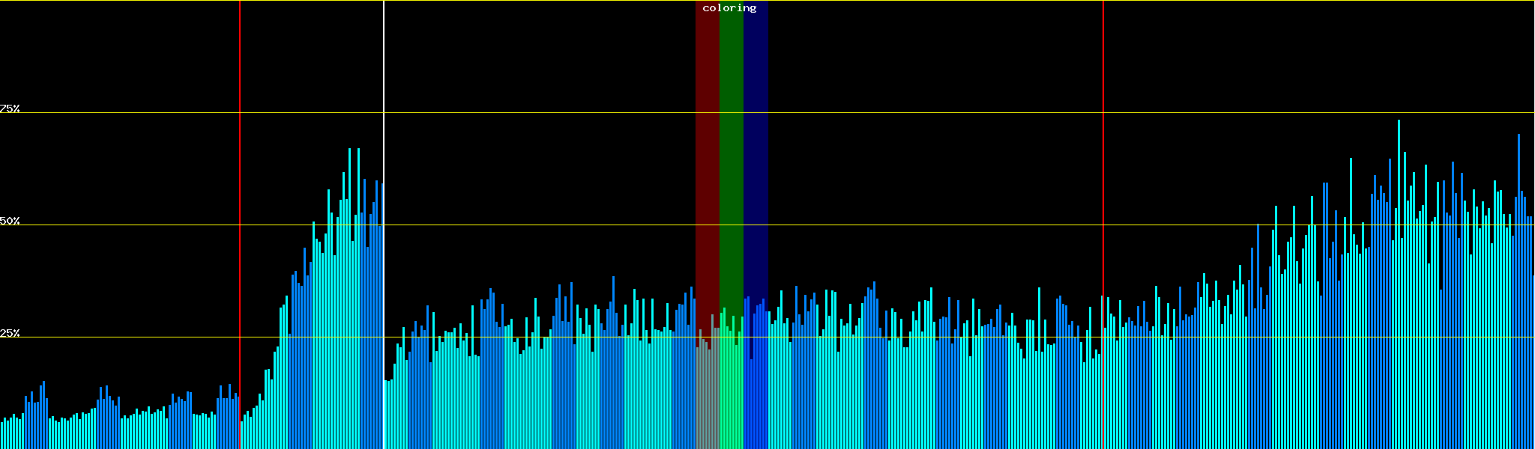This screenshot has width=1535, height=449.
Task: Select the dark blue coloring band
Action: tap(756, 150)
